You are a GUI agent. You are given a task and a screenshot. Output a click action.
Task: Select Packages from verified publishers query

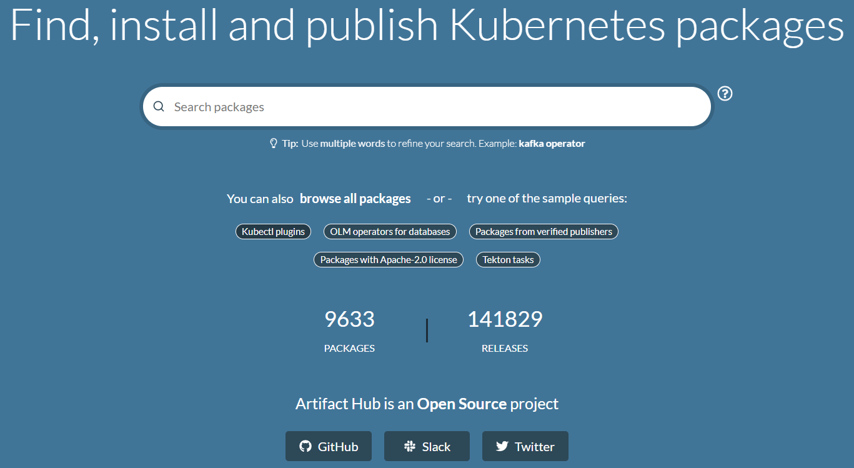pos(544,232)
